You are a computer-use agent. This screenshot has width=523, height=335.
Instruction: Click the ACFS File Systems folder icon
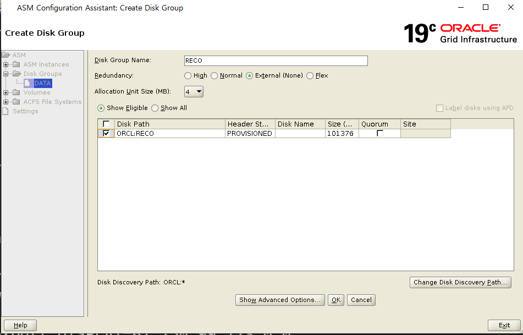16,102
